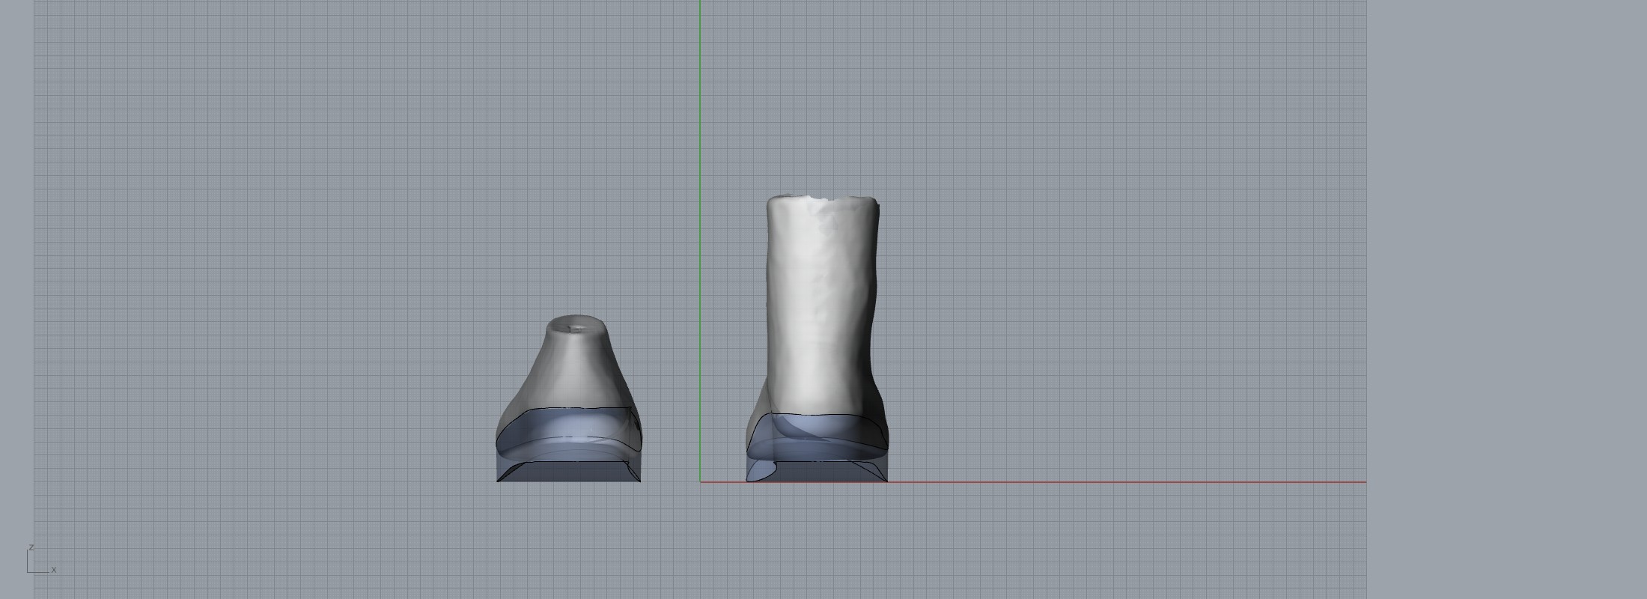The width and height of the screenshot is (1647, 599).
Task: Select the tall white cylindrical mesh
Action: pos(820,299)
